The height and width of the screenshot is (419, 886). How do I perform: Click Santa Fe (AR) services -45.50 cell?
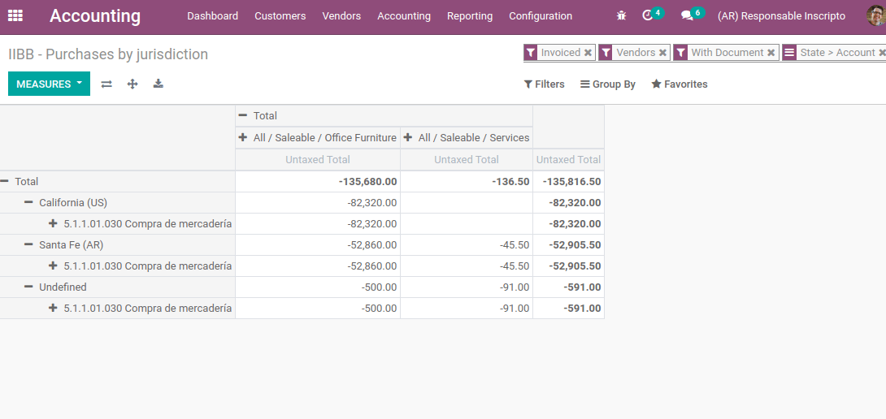pyautogui.click(x=467, y=245)
